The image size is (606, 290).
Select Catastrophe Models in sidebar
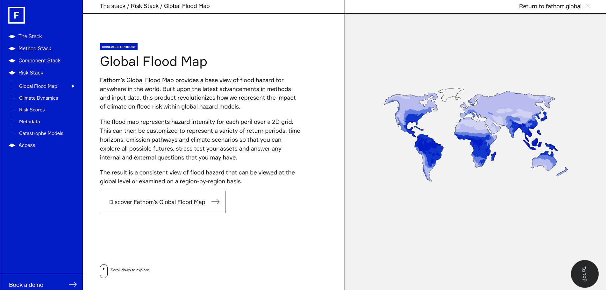41,133
